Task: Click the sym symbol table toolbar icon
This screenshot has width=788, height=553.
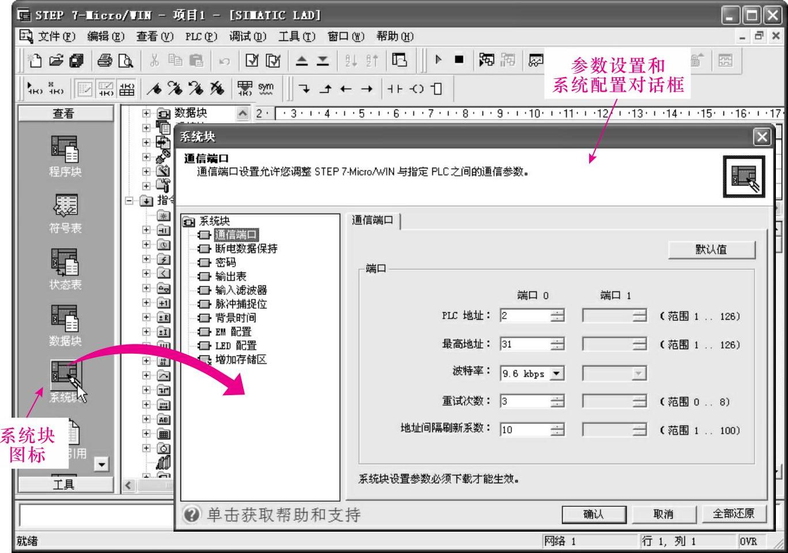Action: coord(266,89)
